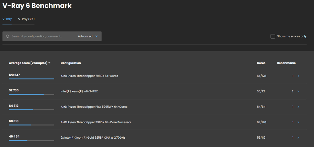Viewport: 314px width, 147px height.
Task: Click the Benchmarks column header
Action: (286, 63)
